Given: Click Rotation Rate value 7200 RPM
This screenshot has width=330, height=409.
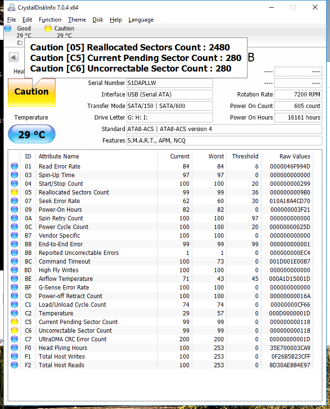Looking at the screenshot, I should point(298,95).
